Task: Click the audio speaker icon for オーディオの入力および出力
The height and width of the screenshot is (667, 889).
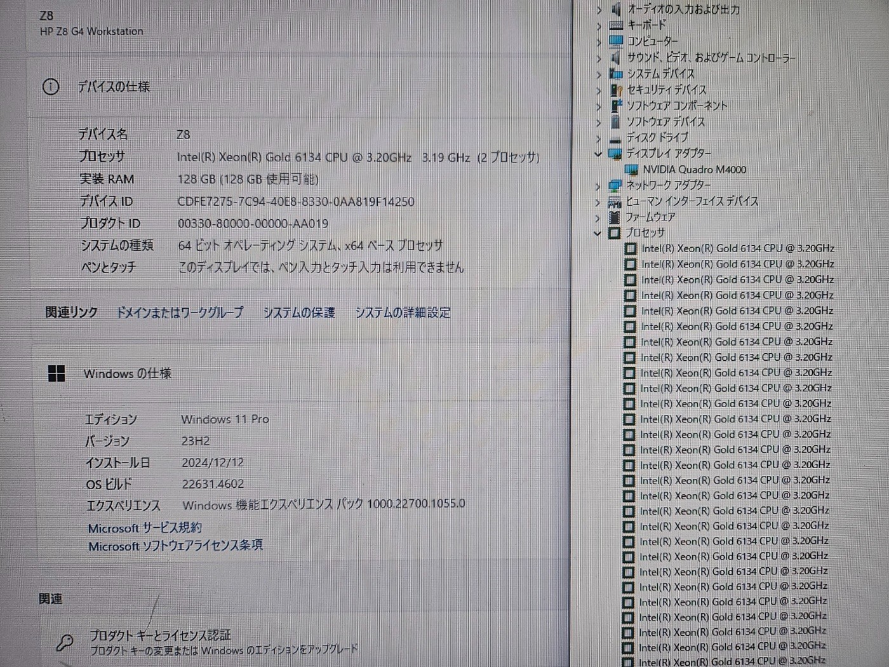Action: (x=615, y=9)
